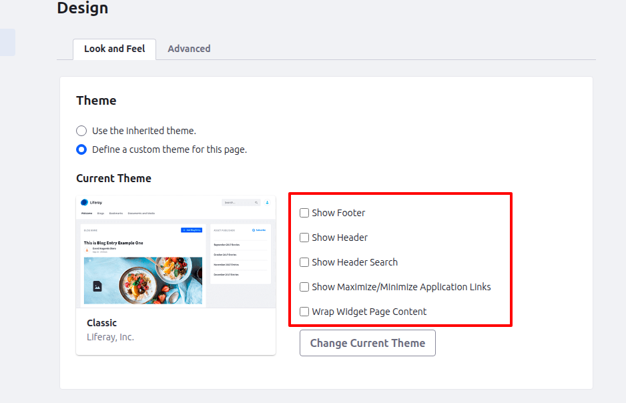Check Show Maximize/Minimize Application Links
Image resolution: width=626 pixels, height=403 pixels.
coord(304,288)
